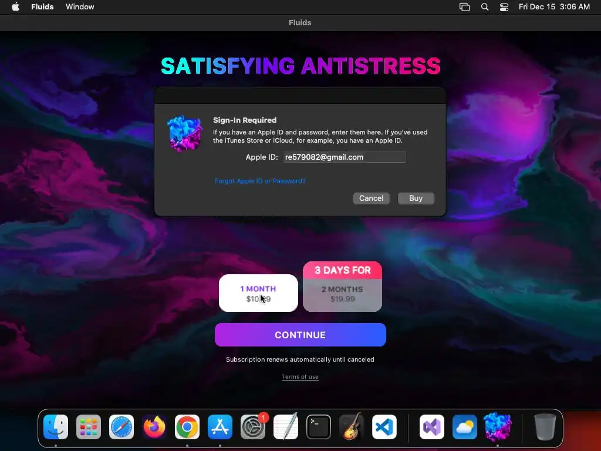
Task: Open System Preferences with badge
Action: (253, 426)
